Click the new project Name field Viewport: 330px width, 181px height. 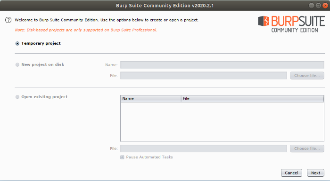[222, 65]
